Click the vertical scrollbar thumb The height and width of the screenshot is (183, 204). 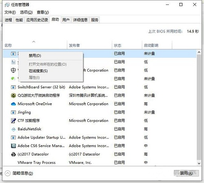(x=199, y=107)
